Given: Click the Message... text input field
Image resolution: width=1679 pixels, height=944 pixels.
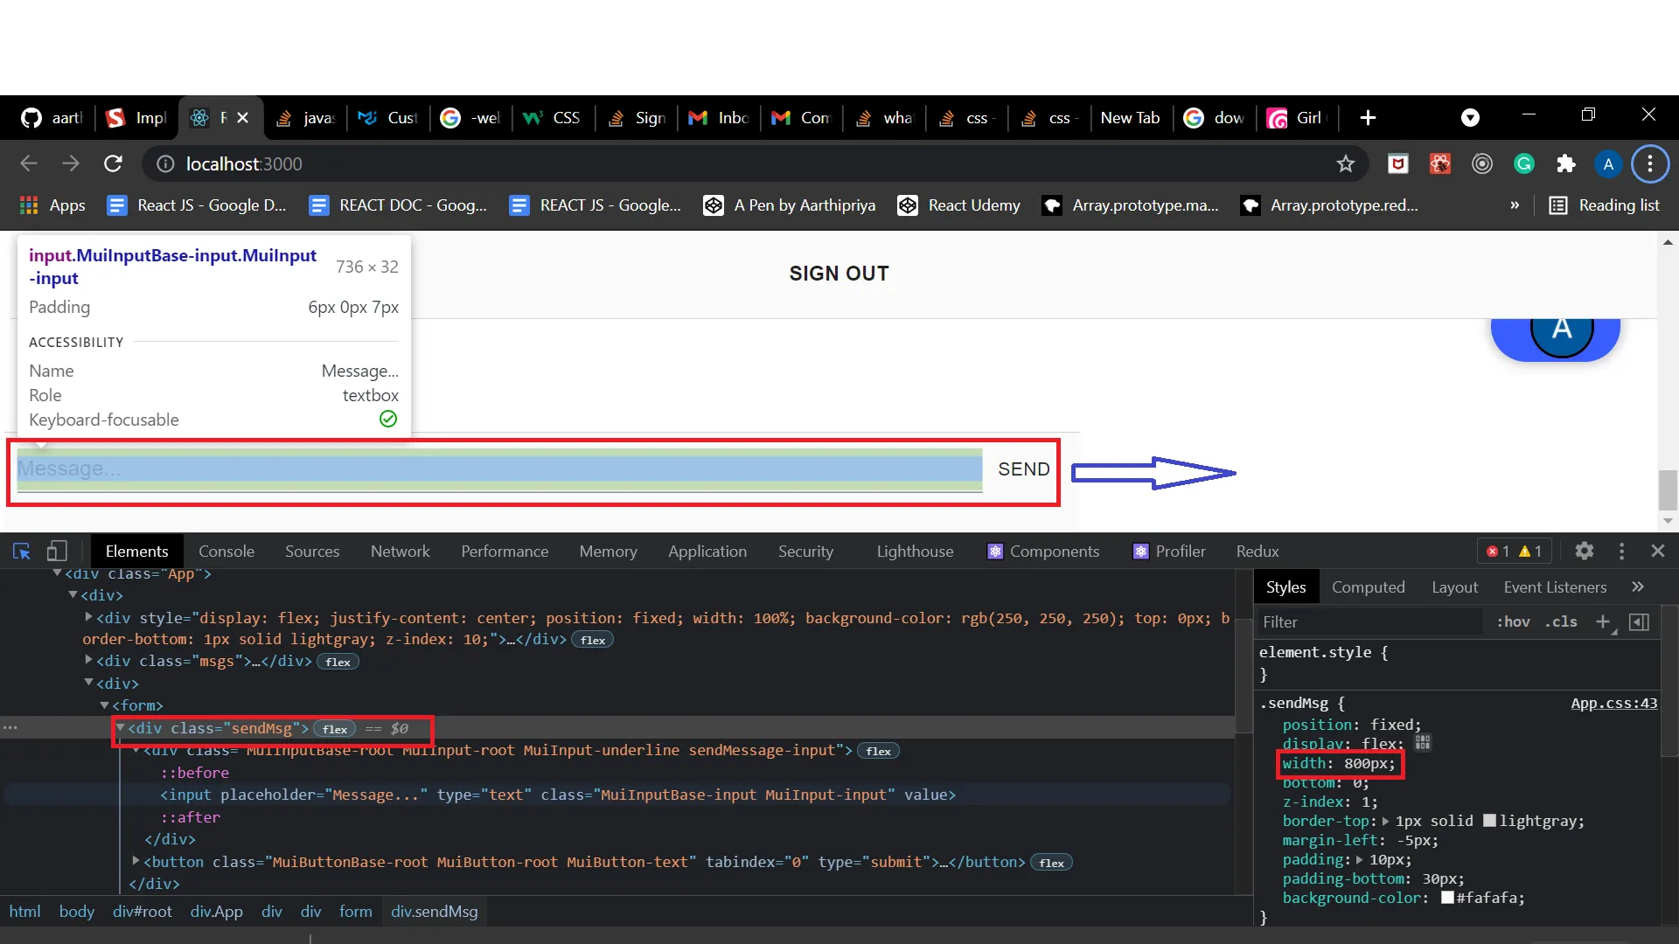Looking at the screenshot, I should (498, 469).
